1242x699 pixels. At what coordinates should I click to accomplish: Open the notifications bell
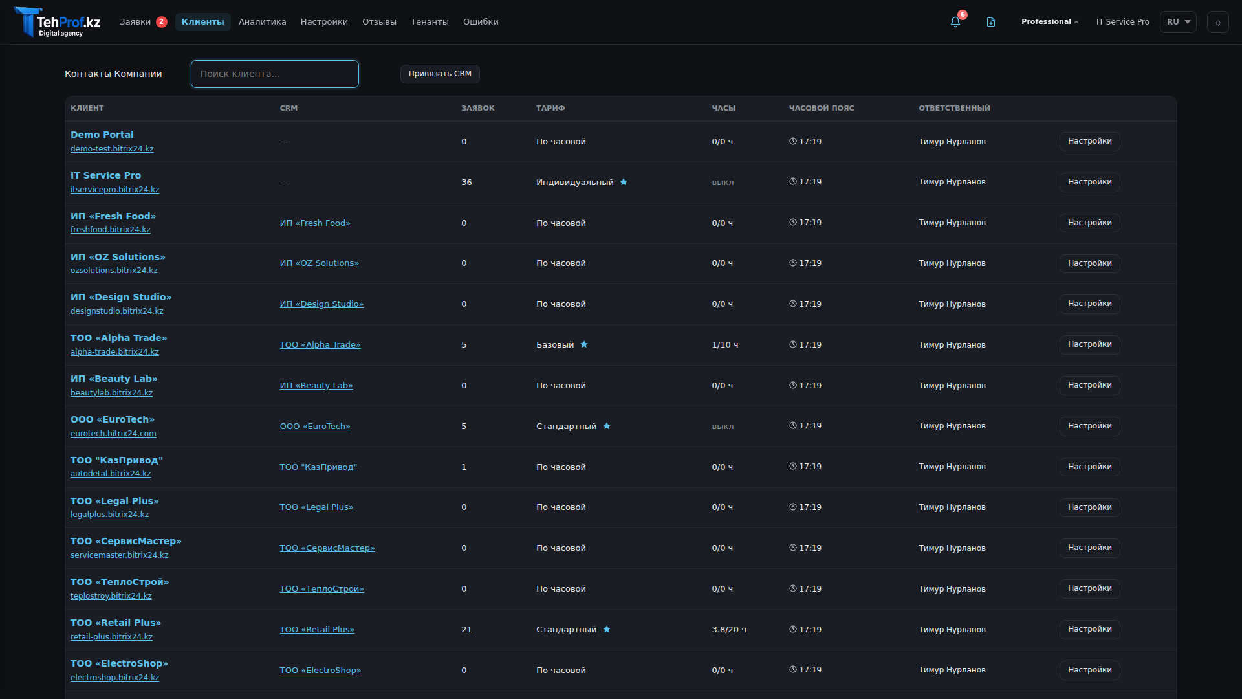click(955, 22)
